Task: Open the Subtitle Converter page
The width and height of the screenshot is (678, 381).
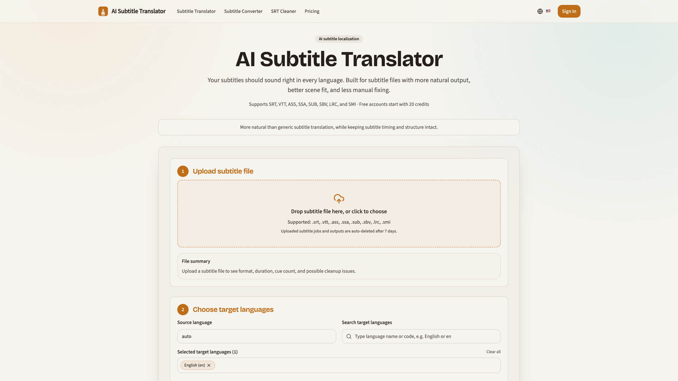Action: point(243,11)
